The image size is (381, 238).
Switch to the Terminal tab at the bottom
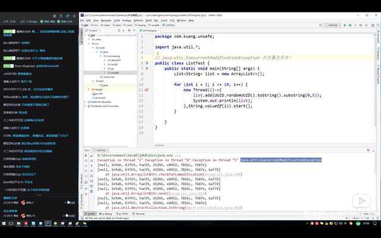tap(140, 213)
